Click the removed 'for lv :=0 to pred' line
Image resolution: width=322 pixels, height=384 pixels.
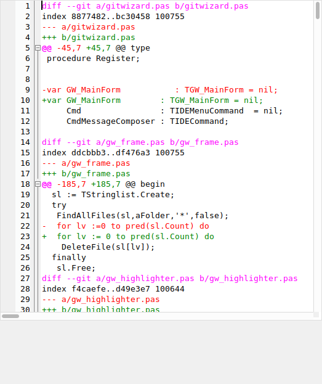click(x=126, y=226)
